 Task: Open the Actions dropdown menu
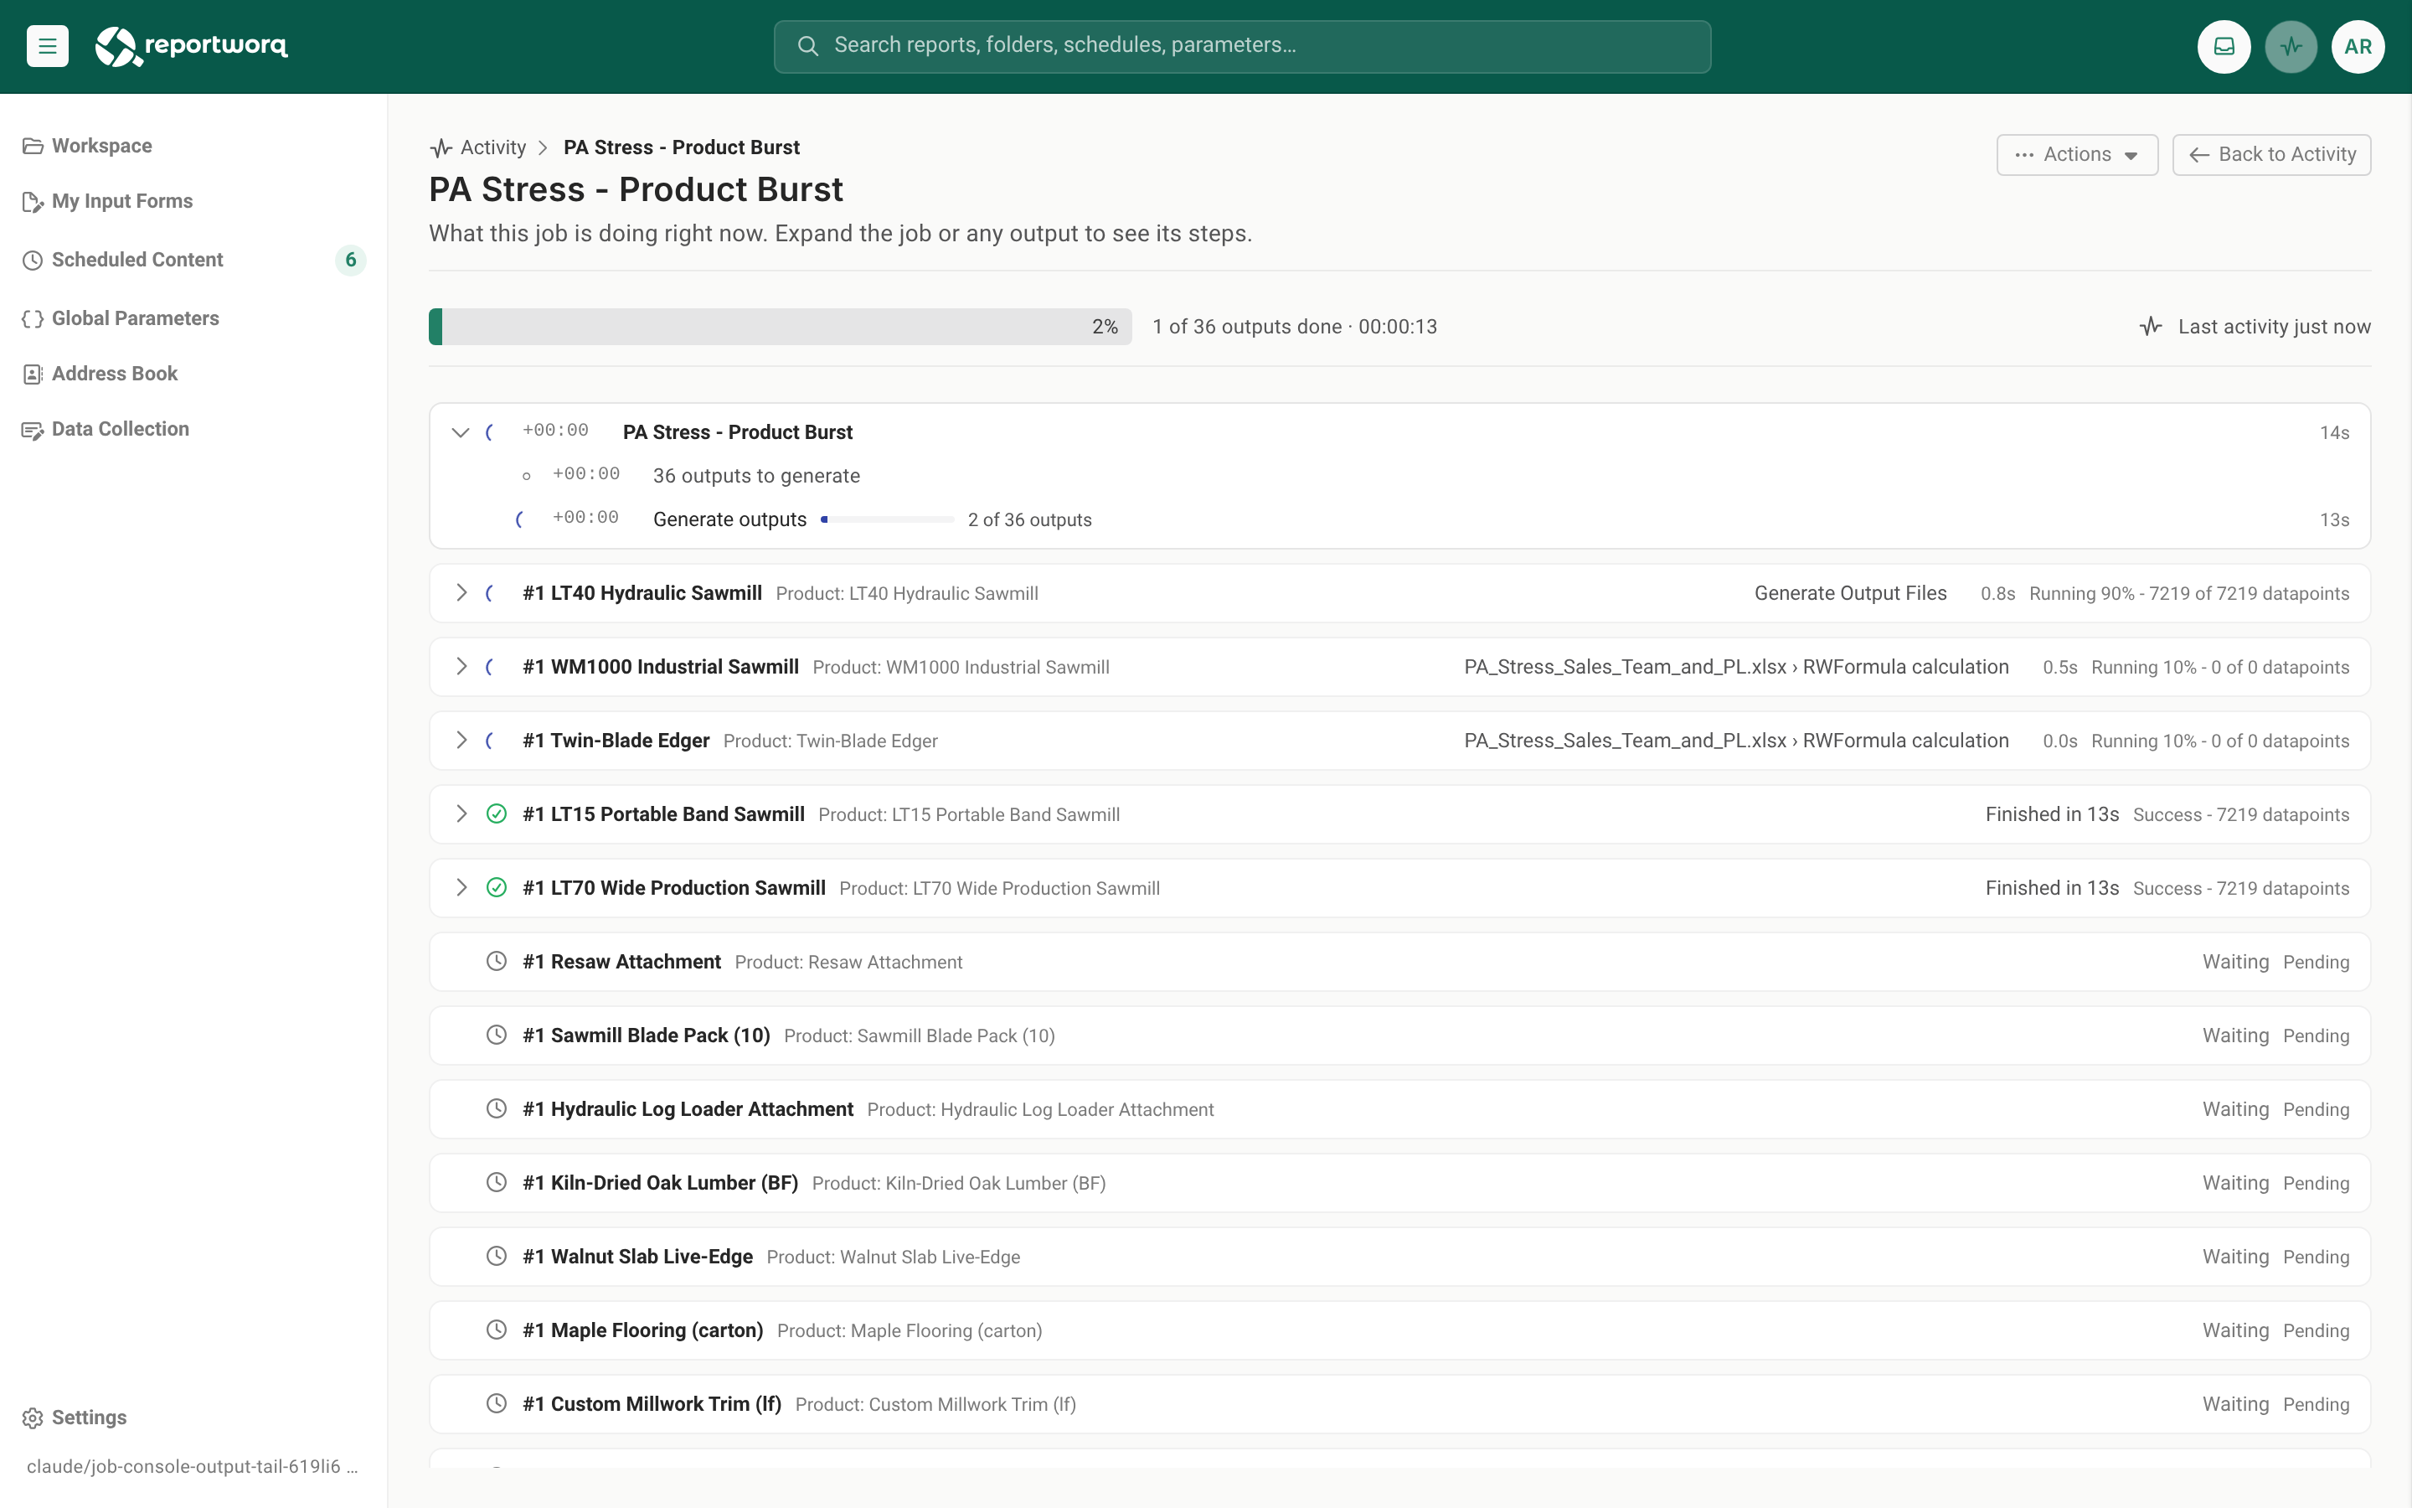(x=2077, y=155)
